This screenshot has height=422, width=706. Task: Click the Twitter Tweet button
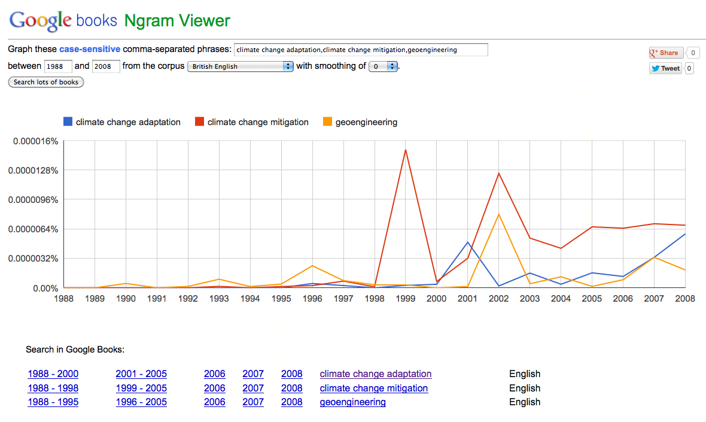point(665,68)
